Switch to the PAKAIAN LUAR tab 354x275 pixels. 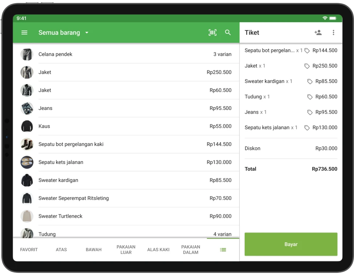(x=126, y=250)
